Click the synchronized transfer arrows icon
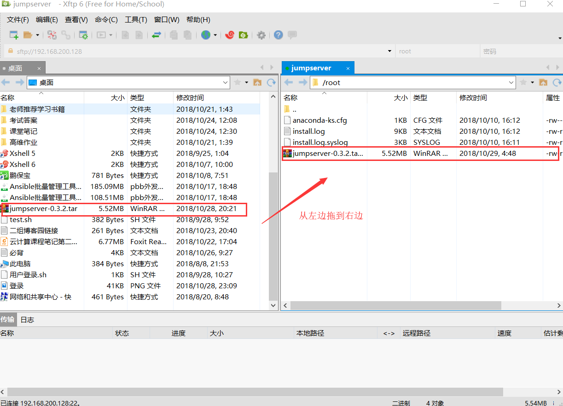563x406 pixels. pyautogui.click(x=157, y=35)
